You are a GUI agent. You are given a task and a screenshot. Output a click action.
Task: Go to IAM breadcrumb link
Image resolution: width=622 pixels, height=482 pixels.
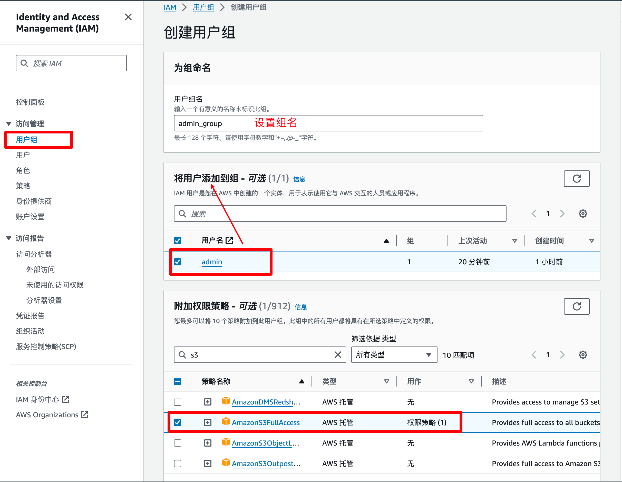click(x=170, y=7)
